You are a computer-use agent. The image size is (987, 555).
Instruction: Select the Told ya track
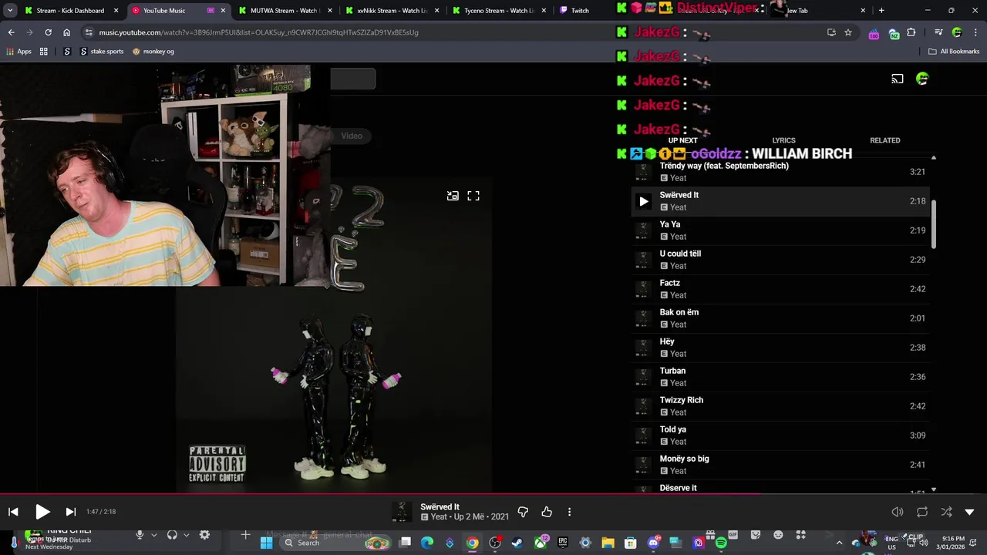coord(780,436)
